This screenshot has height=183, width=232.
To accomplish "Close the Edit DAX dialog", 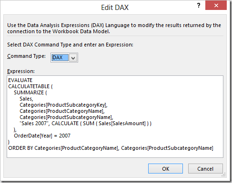I will click(216, 6).
